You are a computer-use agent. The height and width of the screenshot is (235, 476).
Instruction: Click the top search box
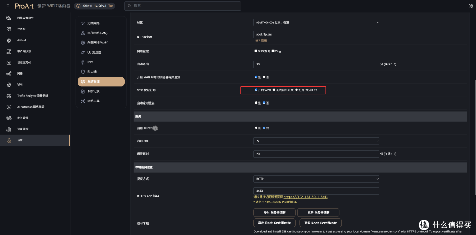[x=182, y=6]
